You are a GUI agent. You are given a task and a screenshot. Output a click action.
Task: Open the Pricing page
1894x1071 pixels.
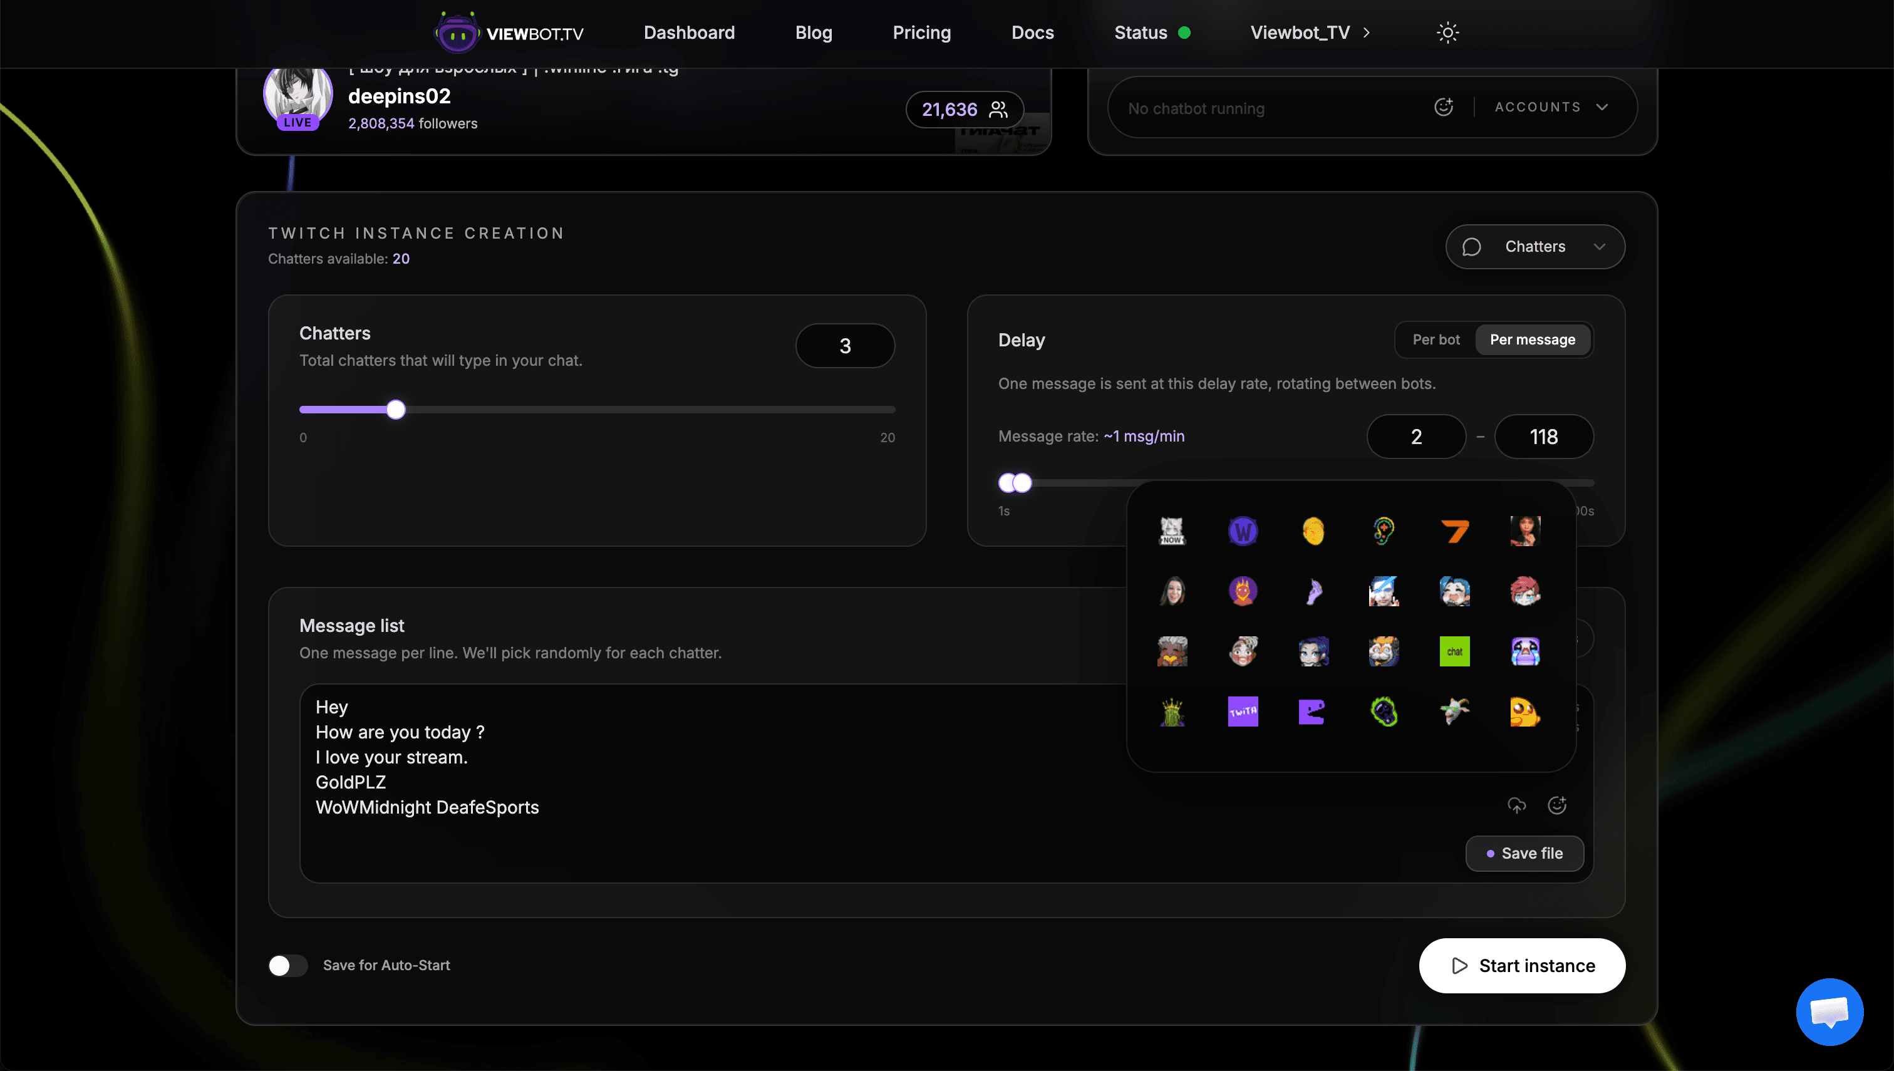[x=921, y=33]
